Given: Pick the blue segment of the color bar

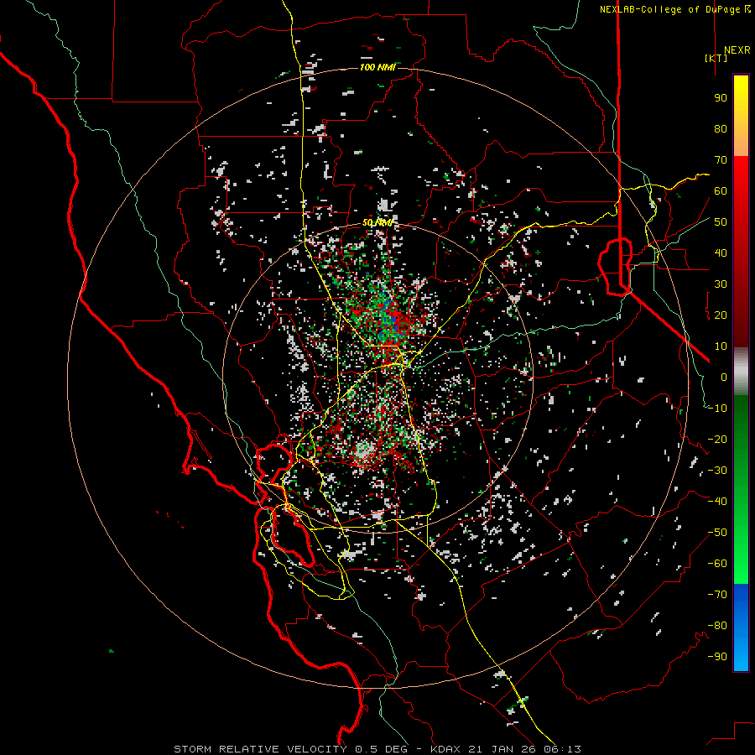Looking at the screenshot, I should pos(741,627).
